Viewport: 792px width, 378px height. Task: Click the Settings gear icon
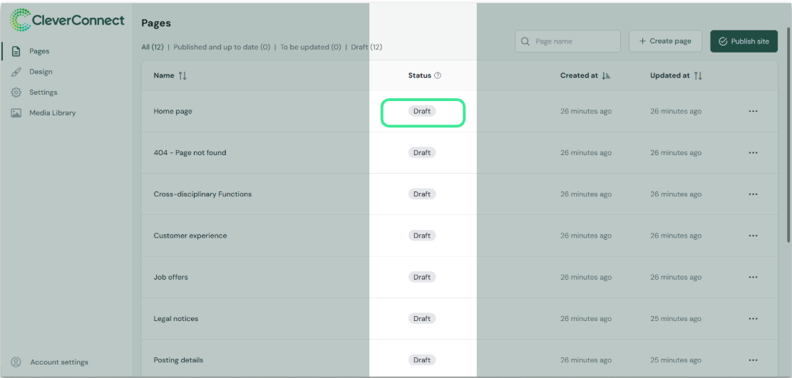pos(16,93)
